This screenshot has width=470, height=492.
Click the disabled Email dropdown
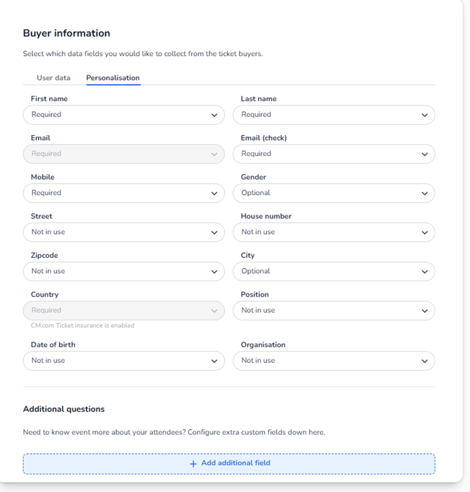pyautogui.click(x=124, y=154)
